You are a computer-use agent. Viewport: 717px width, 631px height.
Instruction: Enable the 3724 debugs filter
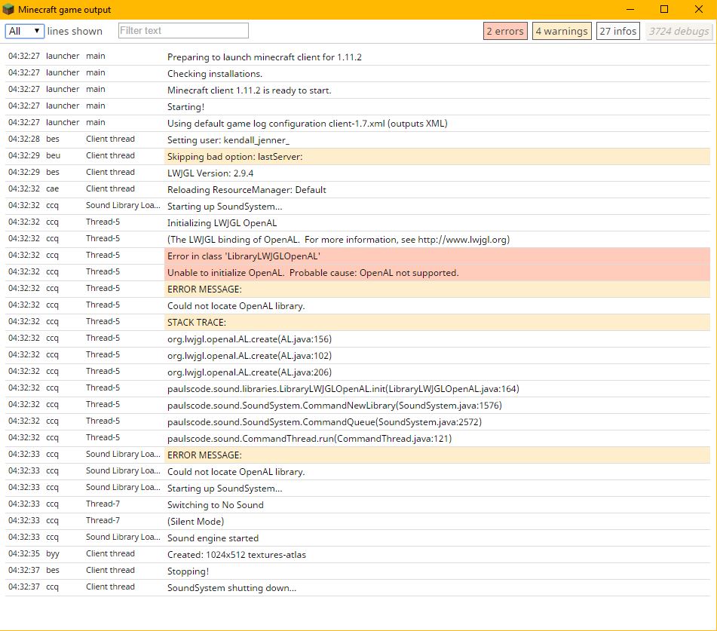(x=679, y=31)
